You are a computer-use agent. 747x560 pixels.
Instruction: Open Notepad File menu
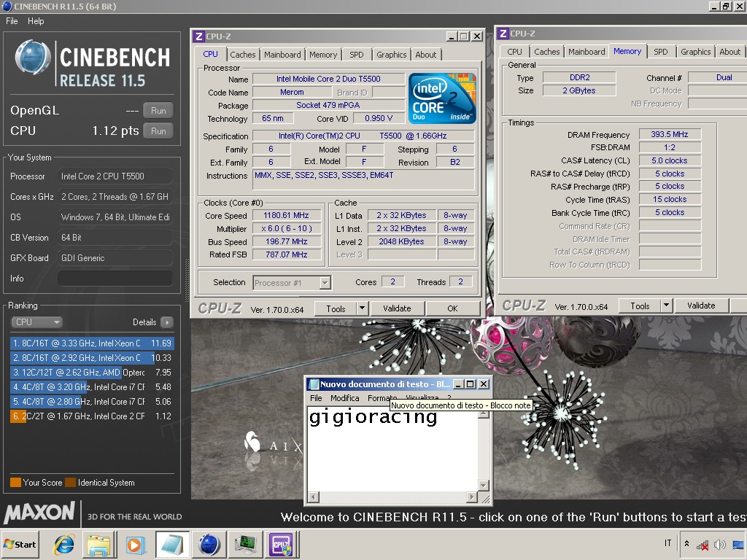[316, 398]
